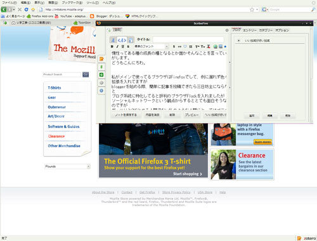The image size is (317, 241).
Task: Toggle bold formatting in ScribeFire editor
Action: tap(112, 46)
